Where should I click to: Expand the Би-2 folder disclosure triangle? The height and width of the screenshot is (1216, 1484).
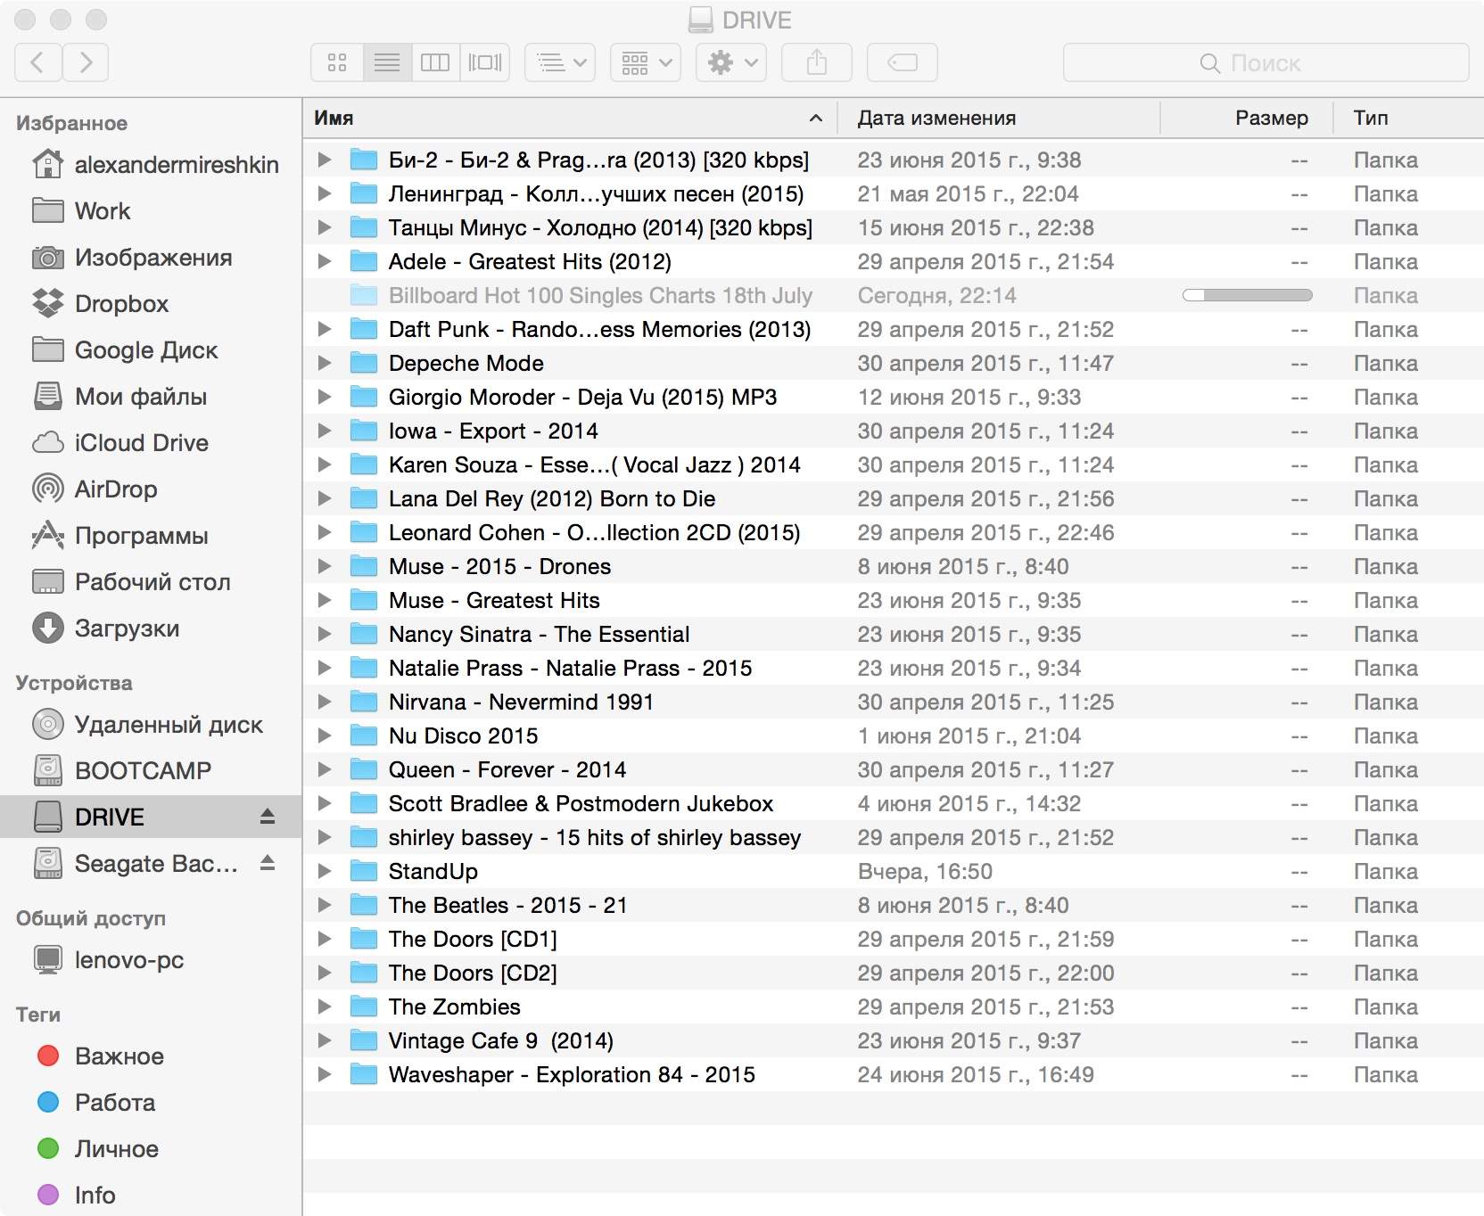325,160
